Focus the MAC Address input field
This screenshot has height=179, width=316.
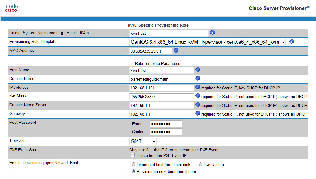(x=151, y=51)
